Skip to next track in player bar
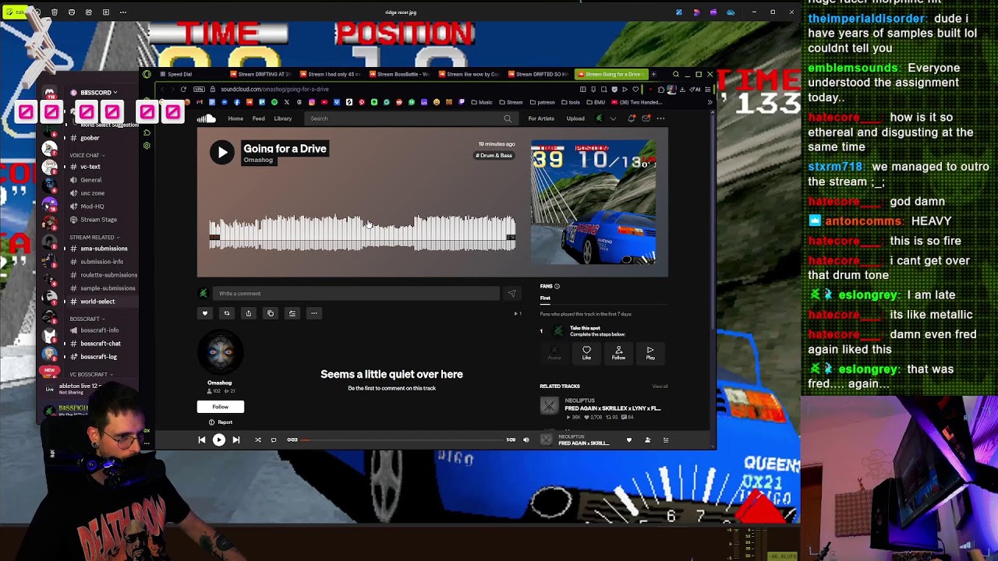The height and width of the screenshot is (561, 998). (236, 440)
